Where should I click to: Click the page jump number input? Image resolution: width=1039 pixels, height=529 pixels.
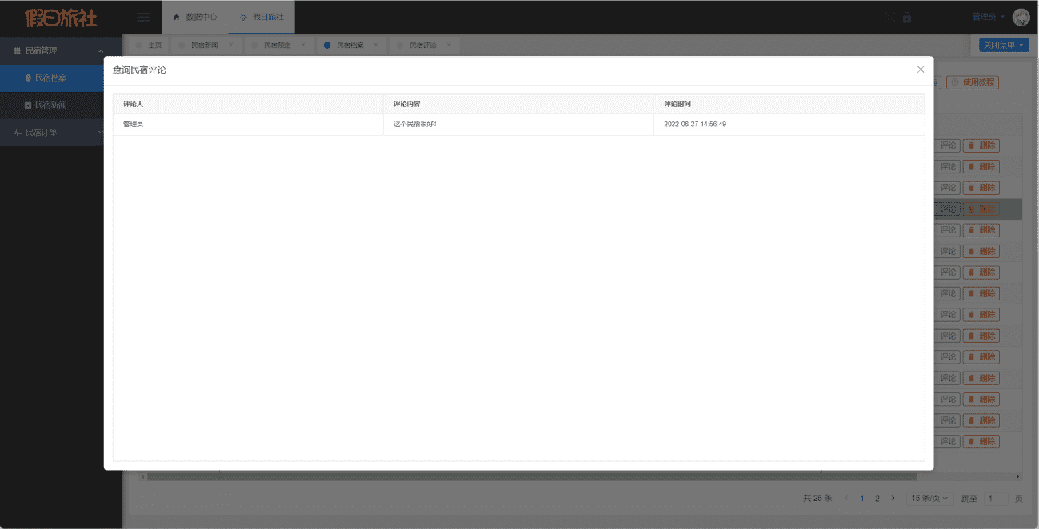tap(995, 499)
